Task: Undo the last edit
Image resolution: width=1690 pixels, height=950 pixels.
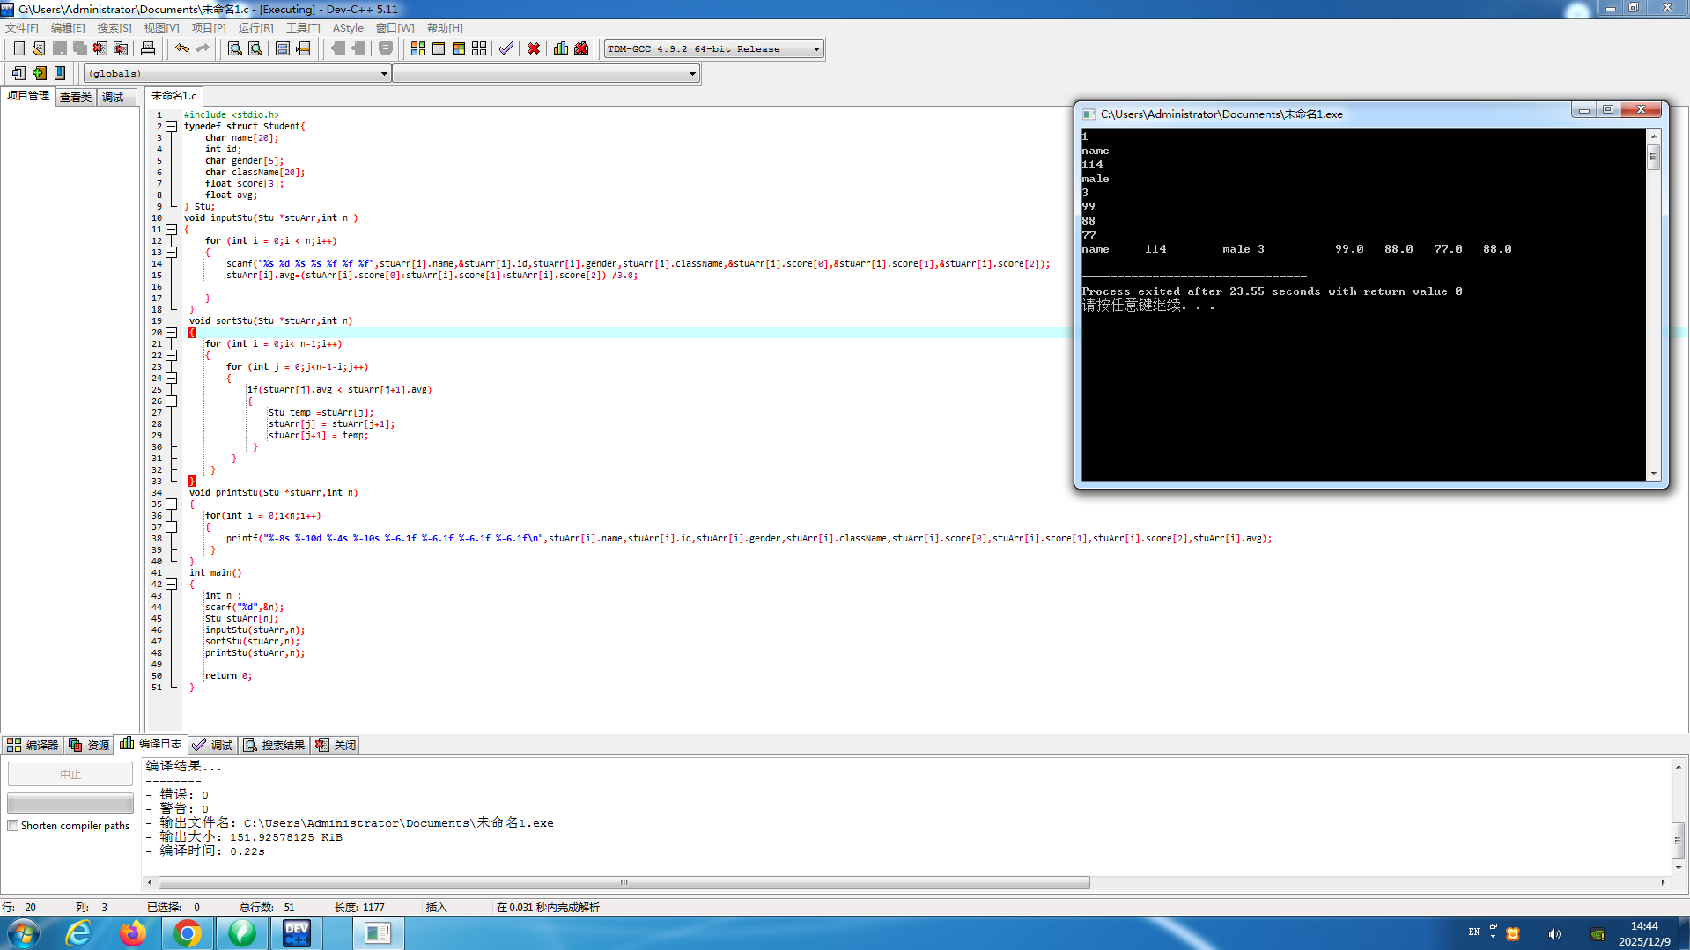Action: coord(182,48)
